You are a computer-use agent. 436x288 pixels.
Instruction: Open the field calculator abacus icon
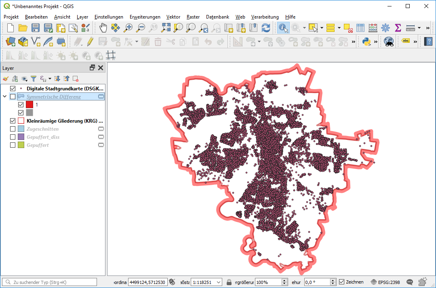coord(373,28)
